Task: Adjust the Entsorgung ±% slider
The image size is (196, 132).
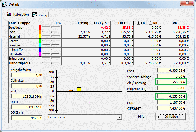Action: tap(51, 59)
